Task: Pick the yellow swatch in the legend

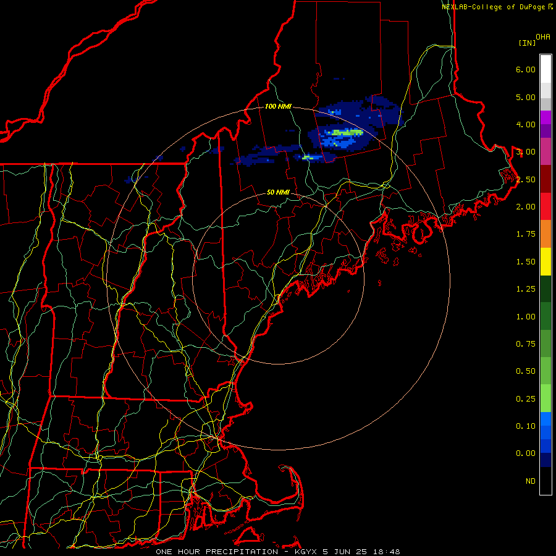Action: [545, 261]
